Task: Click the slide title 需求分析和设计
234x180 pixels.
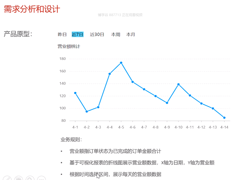Action: 32,9
